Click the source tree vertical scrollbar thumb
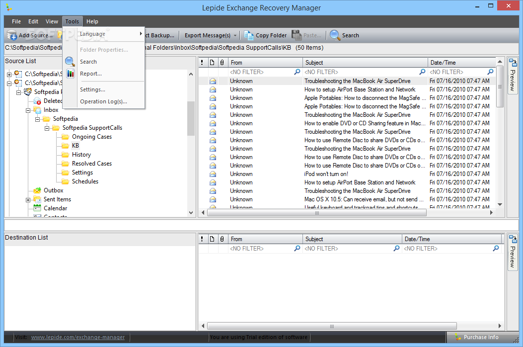 (191, 118)
